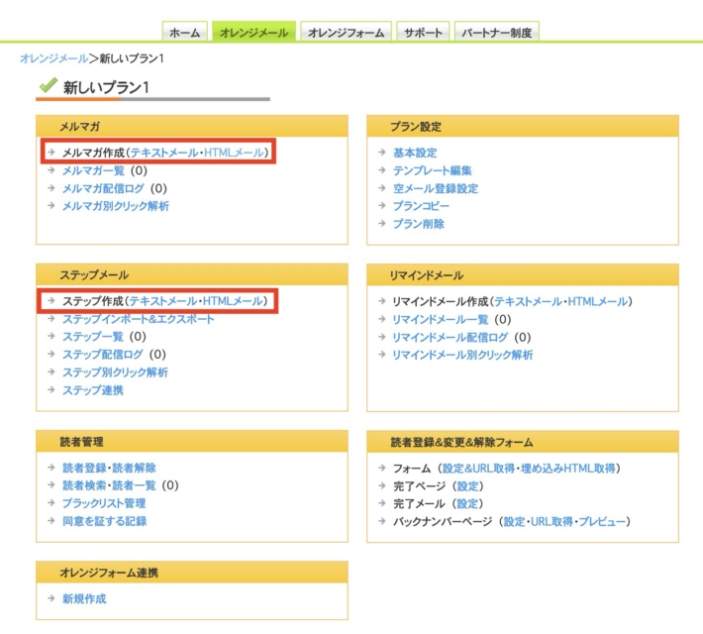The width and height of the screenshot is (703, 634).
Task: View the メルマガ一覧 list
Action: click(x=93, y=170)
